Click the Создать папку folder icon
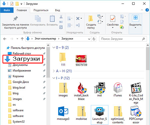The image size is (150, 125). click(x=91, y=18)
